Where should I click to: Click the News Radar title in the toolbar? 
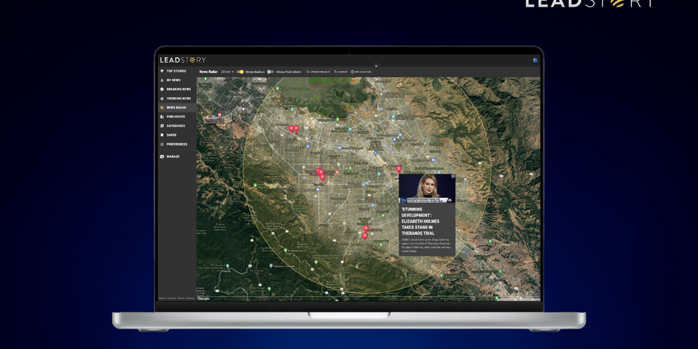tap(209, 72)
